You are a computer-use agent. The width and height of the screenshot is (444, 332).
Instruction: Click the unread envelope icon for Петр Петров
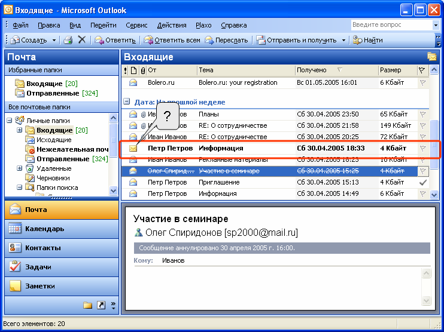point(133,148)
